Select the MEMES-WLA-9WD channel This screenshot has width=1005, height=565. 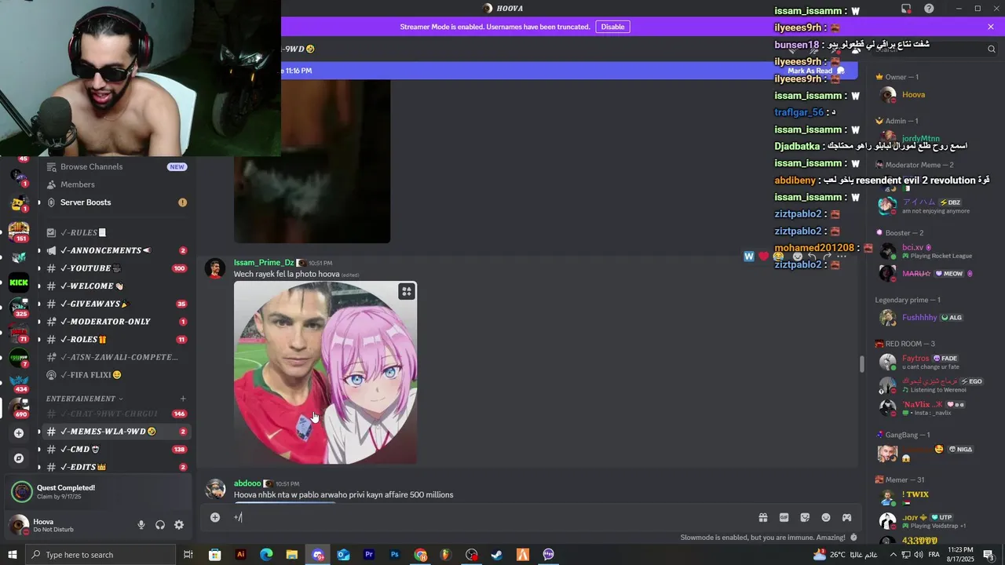coord(115,432)
